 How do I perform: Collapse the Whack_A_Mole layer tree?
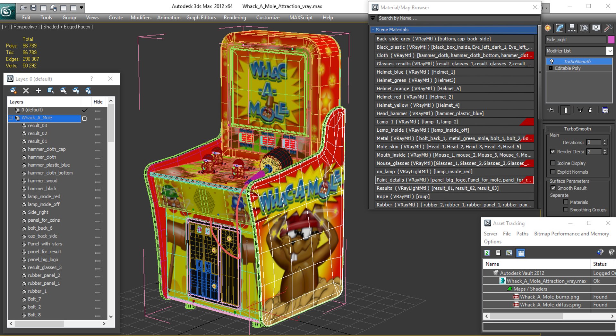click(x=11, y=118)
